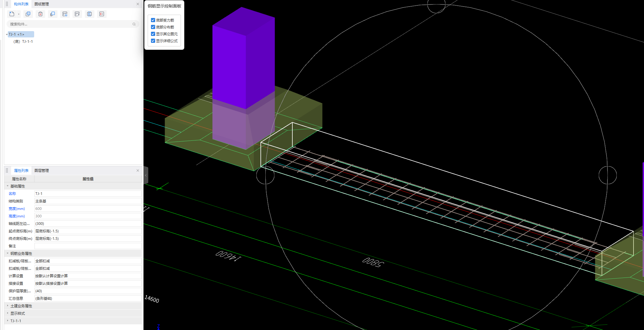Click the 高度 value 300

point(88,216)
